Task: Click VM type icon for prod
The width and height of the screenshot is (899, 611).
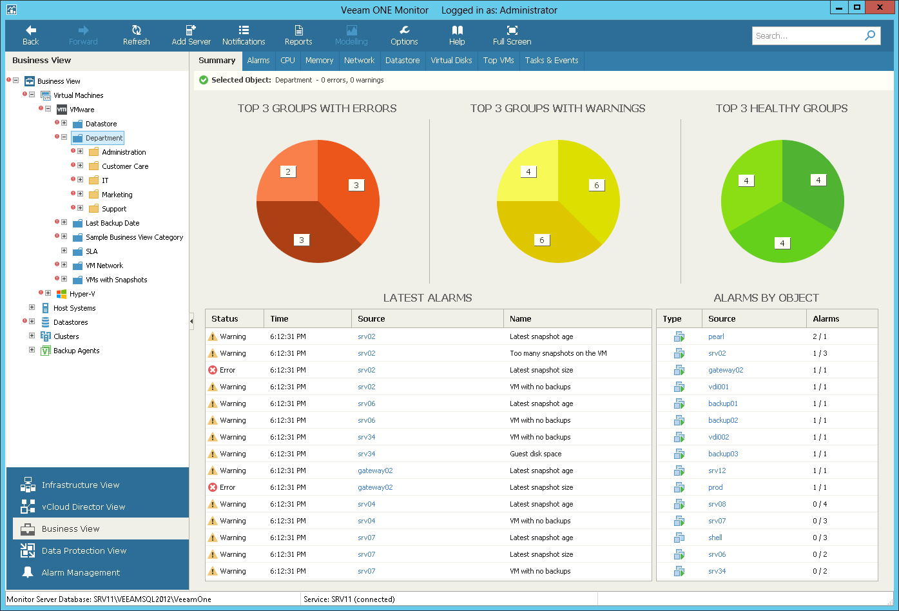Action: [x=679, y=487]
